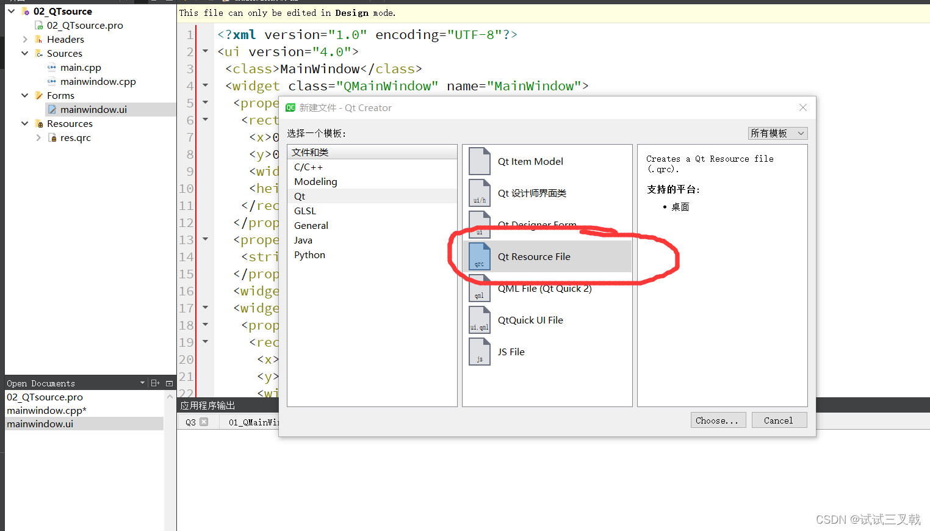The width and height of the screenshot is (930, 531).
Task: Select the Qt Item Model label
Action: pos(530,161)
